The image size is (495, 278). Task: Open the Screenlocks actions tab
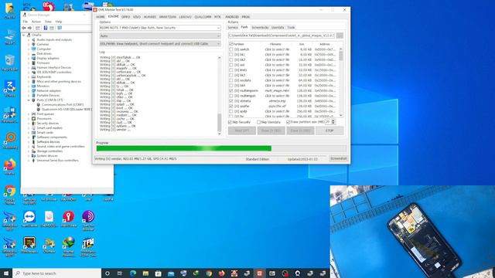pyautogui.click(x=260, y=28)
